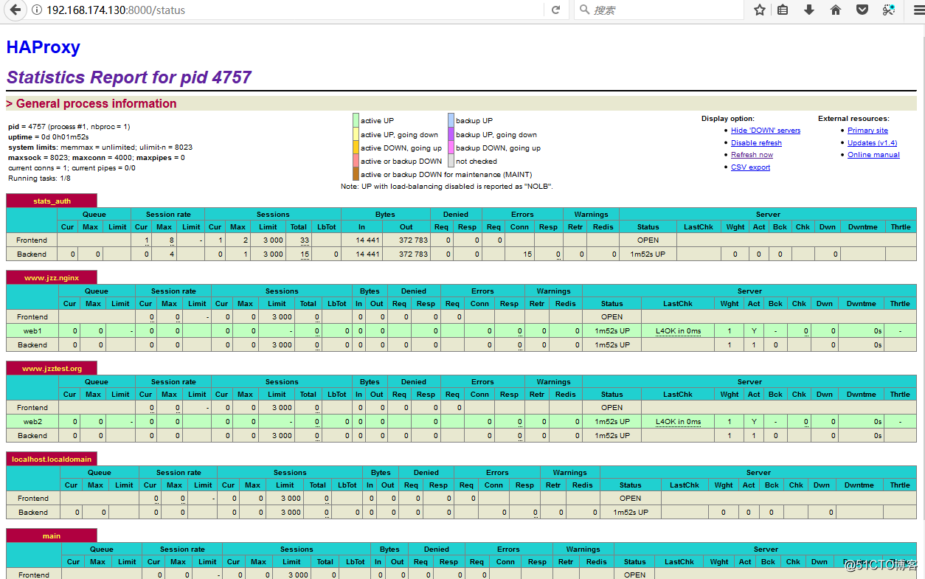Click LastChk header in www.jzz.nginx table
The width and height of the screenshot is (925, 579).
[x=677, y=303]
